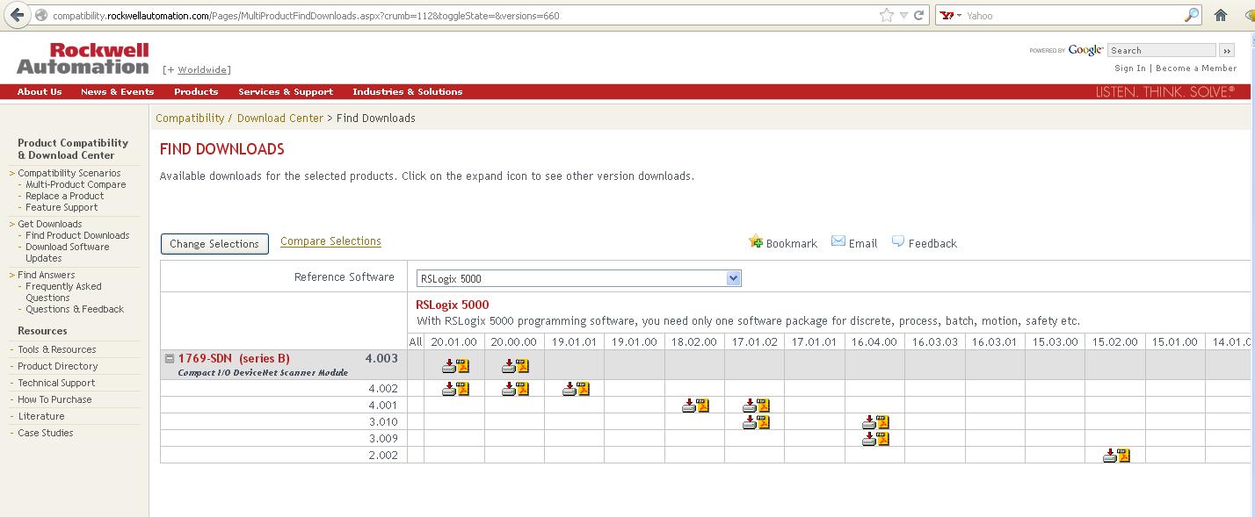This screenshot has width=1255, height=517.
Task: Click the site identity globe icon
Action: 40,15
